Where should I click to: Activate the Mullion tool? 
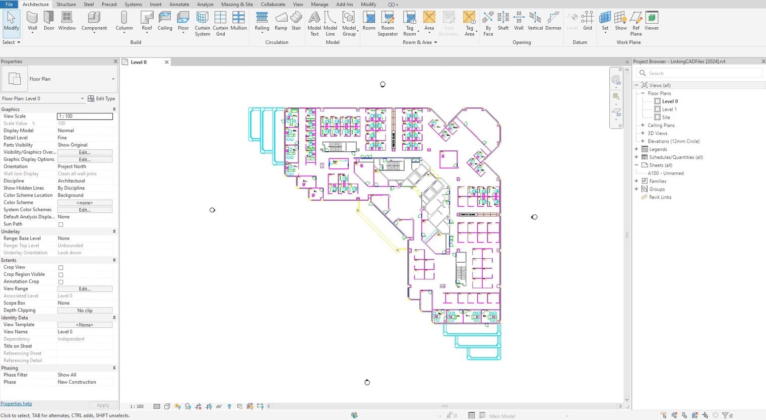pyautogui.click(x=238, y=21)
